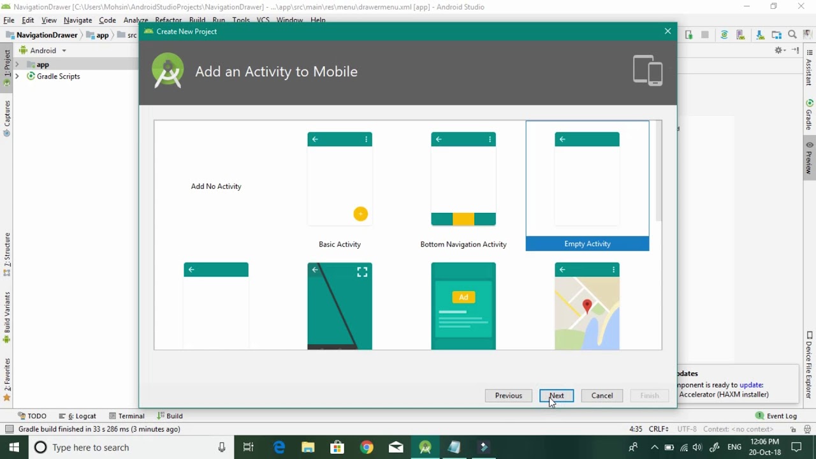Click the hide panel arrow icon
816x459 pixels.
[796, 50]
